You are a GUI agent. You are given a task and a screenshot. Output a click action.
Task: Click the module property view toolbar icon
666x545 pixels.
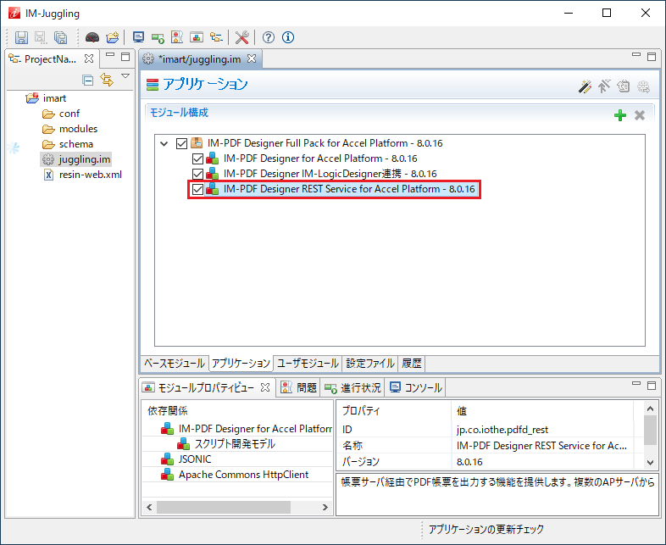tap(197, 37)
